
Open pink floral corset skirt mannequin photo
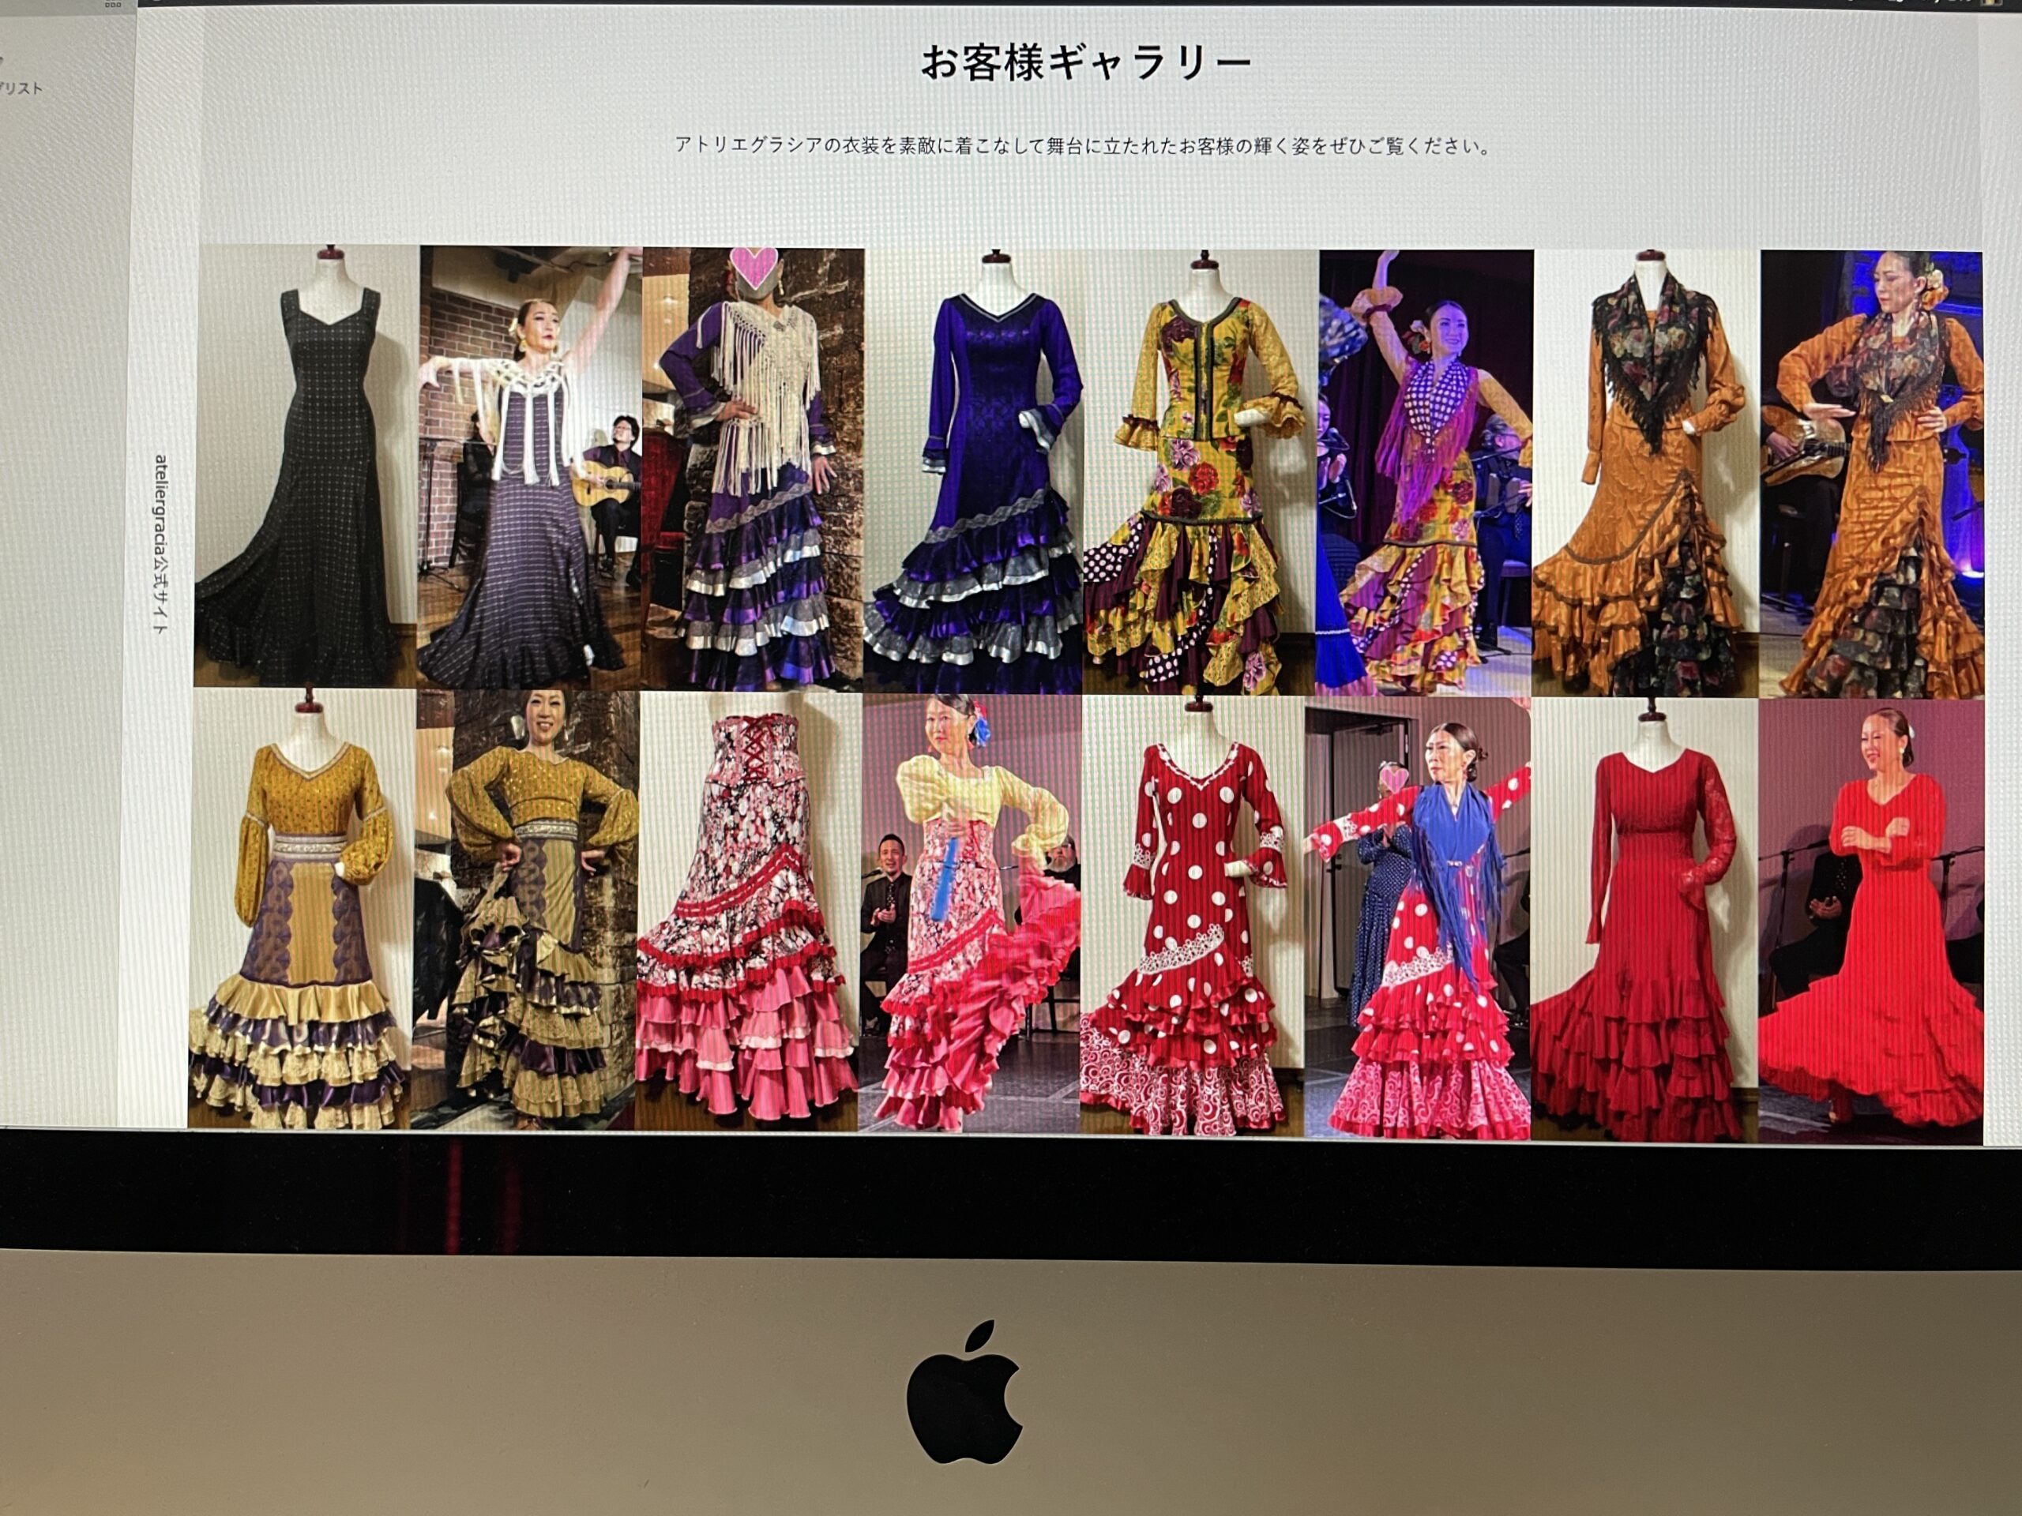pos(749,912)
